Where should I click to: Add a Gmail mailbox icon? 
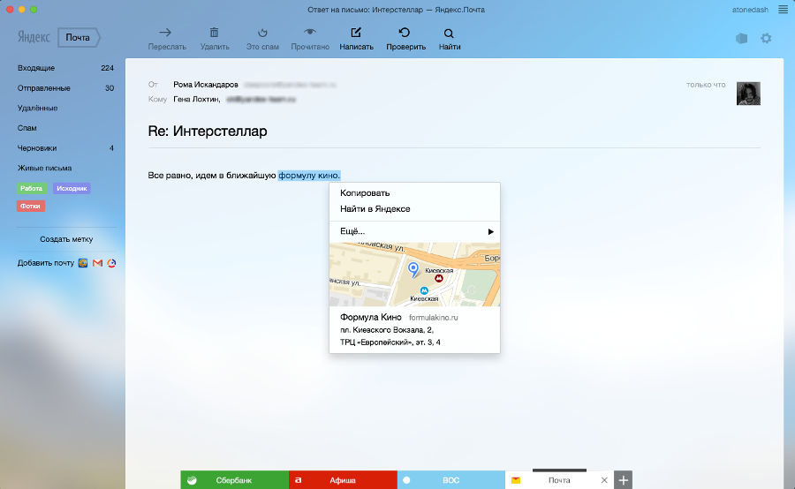pyautogui.click(x=97, y=263)
